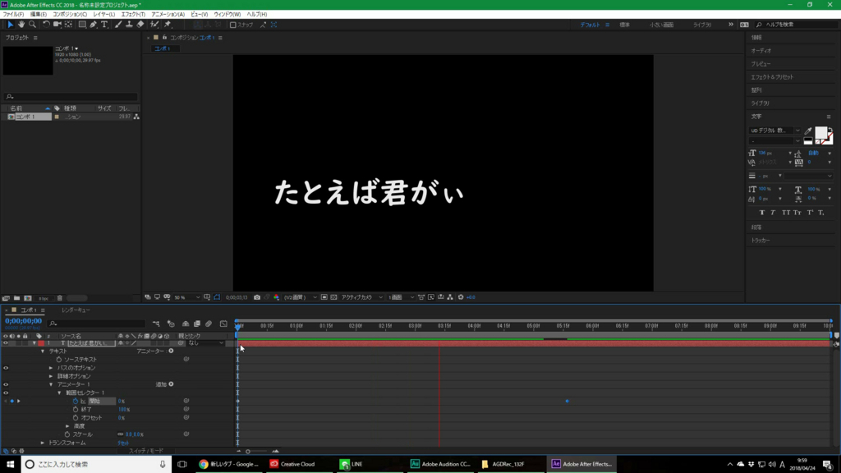
Task: Click the Animator add button
Action: pos(171,351)
